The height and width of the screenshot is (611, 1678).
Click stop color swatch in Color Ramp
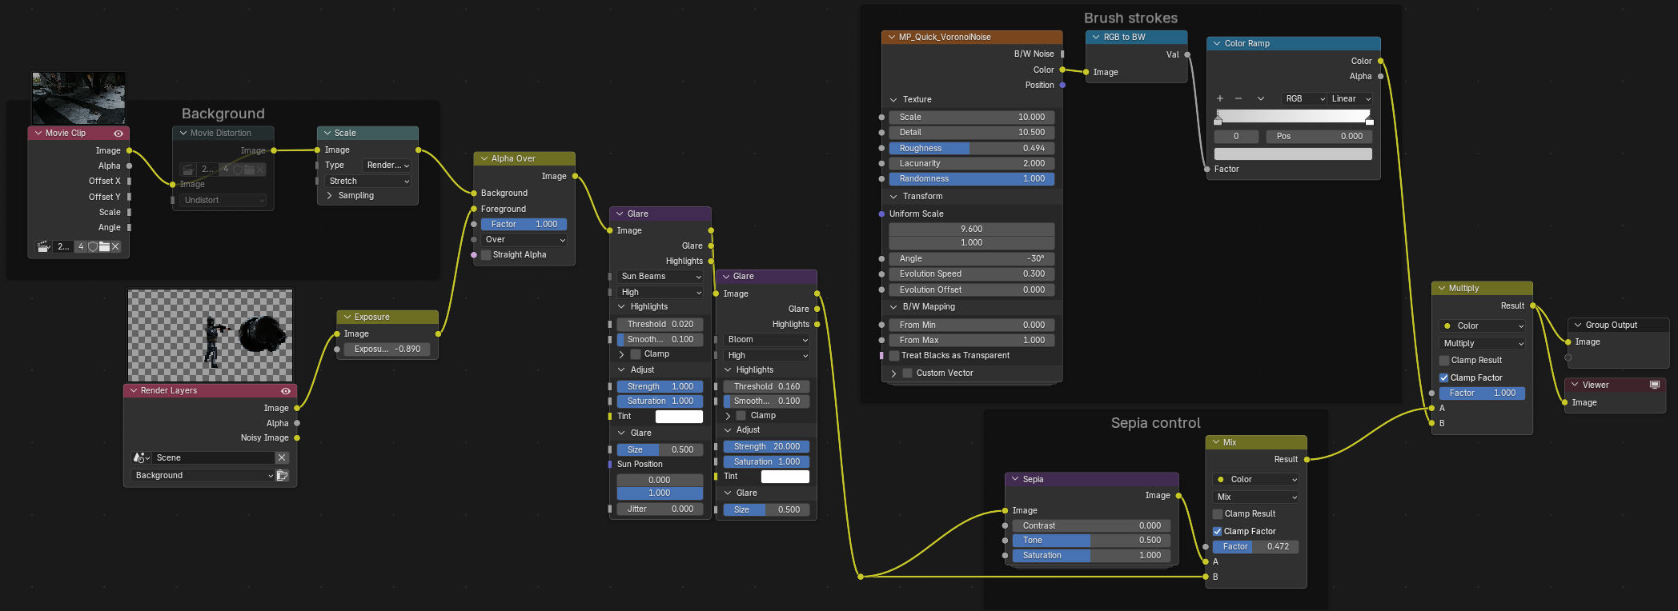coord(1293,154)
